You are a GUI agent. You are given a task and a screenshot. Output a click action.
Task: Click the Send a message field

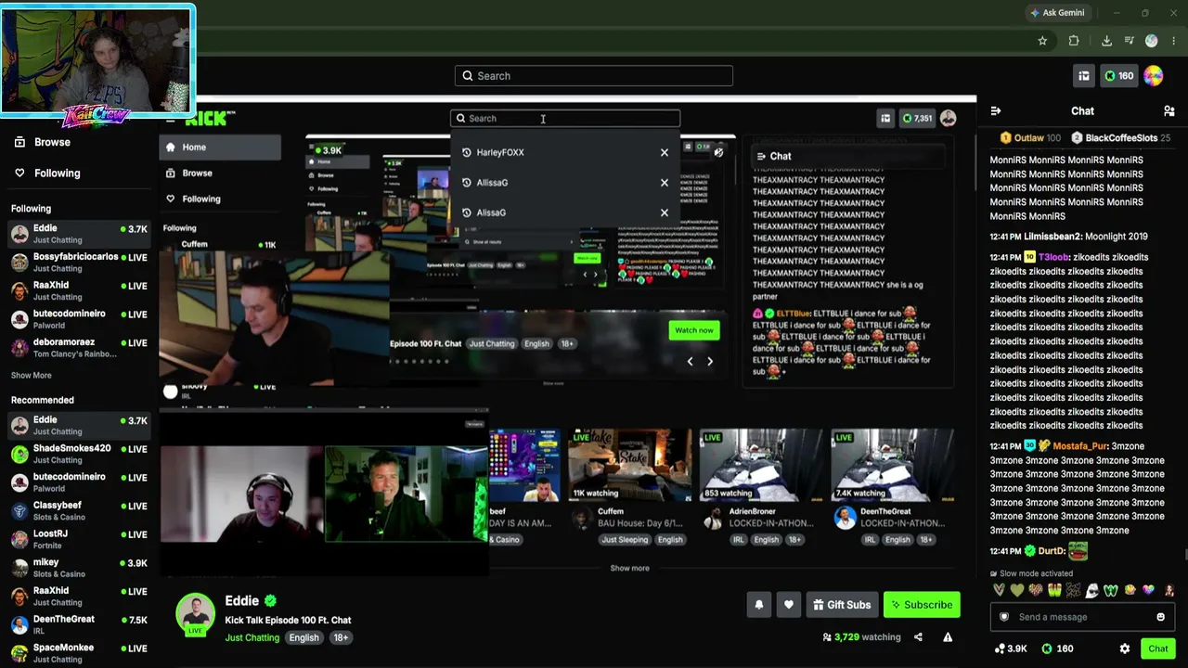pyautogui.click(x=1082, y=617)
